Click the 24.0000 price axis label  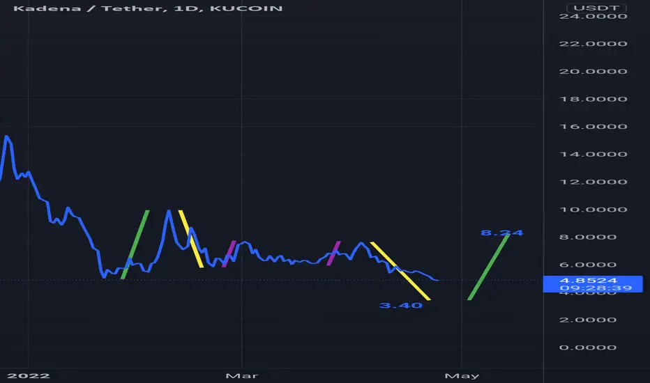click(x=594, y=16)
